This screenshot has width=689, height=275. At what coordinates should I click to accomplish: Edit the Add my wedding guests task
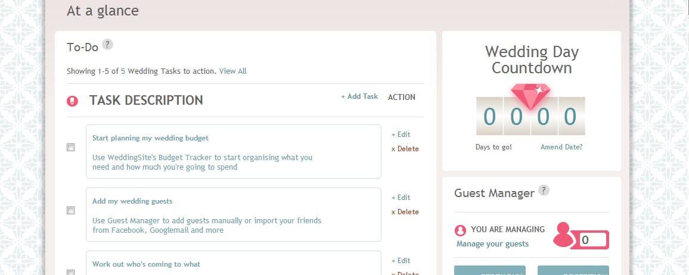point(401,198)
